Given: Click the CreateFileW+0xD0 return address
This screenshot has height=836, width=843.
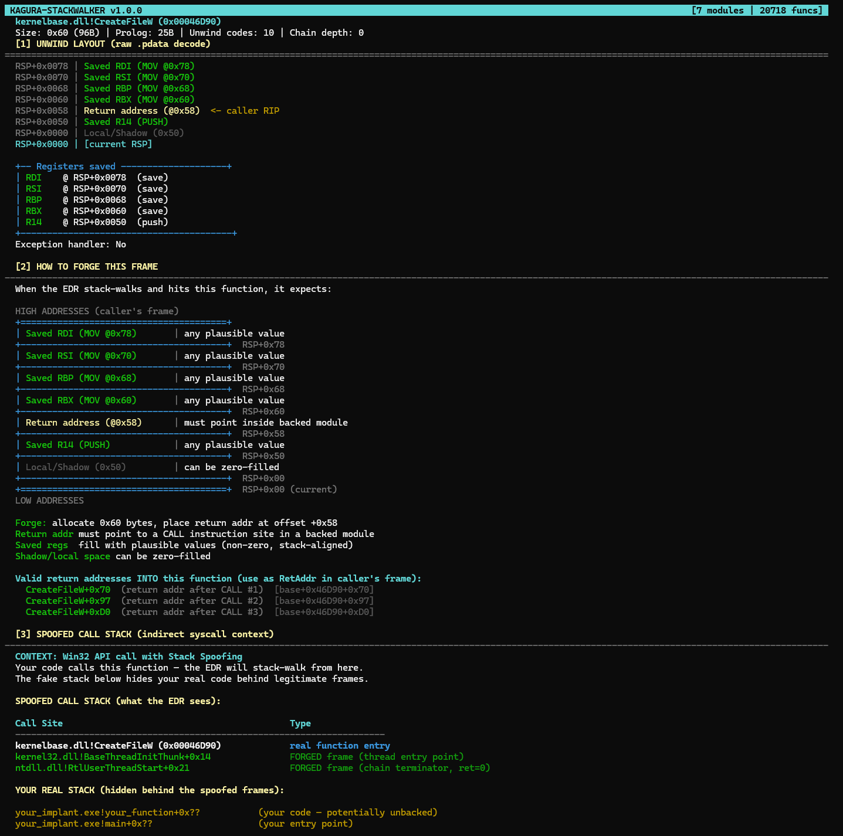Looking at the screenshot, I should (68, 612).
